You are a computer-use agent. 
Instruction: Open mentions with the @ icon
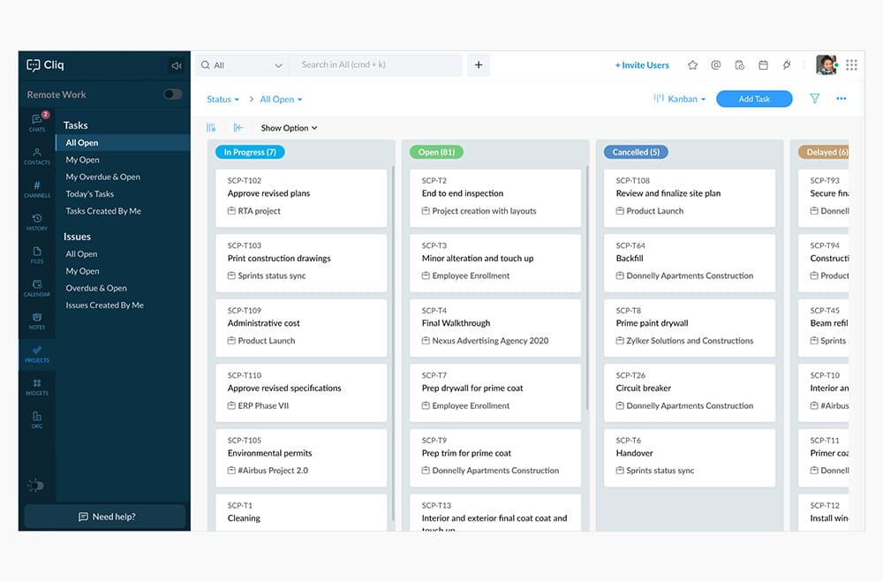(x=716, y=65)
